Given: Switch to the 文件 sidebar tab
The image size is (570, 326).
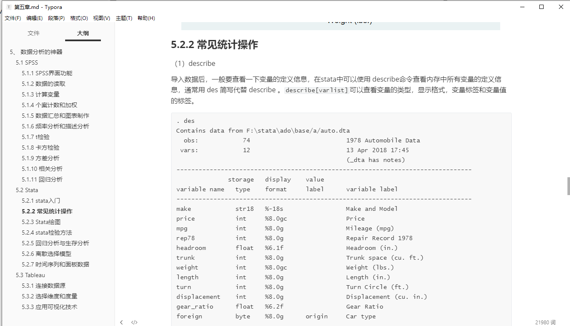Looking at the screenshot, I should tap(34, 33).
